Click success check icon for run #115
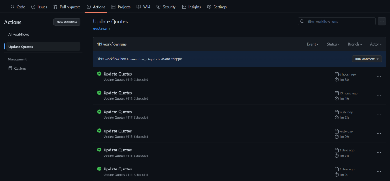The image size is (390, 181). pyautogui.click(x=99, y=150)
